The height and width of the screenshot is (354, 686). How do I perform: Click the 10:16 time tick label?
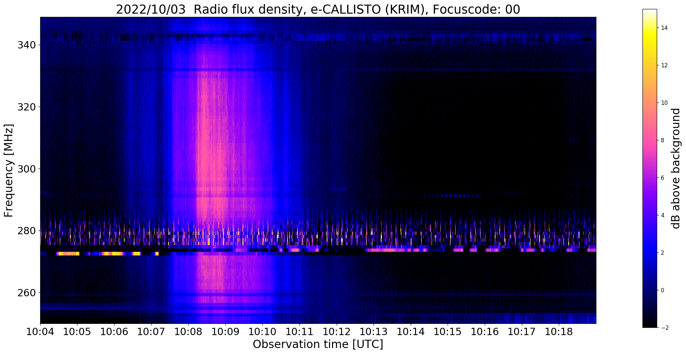[485, 332]
